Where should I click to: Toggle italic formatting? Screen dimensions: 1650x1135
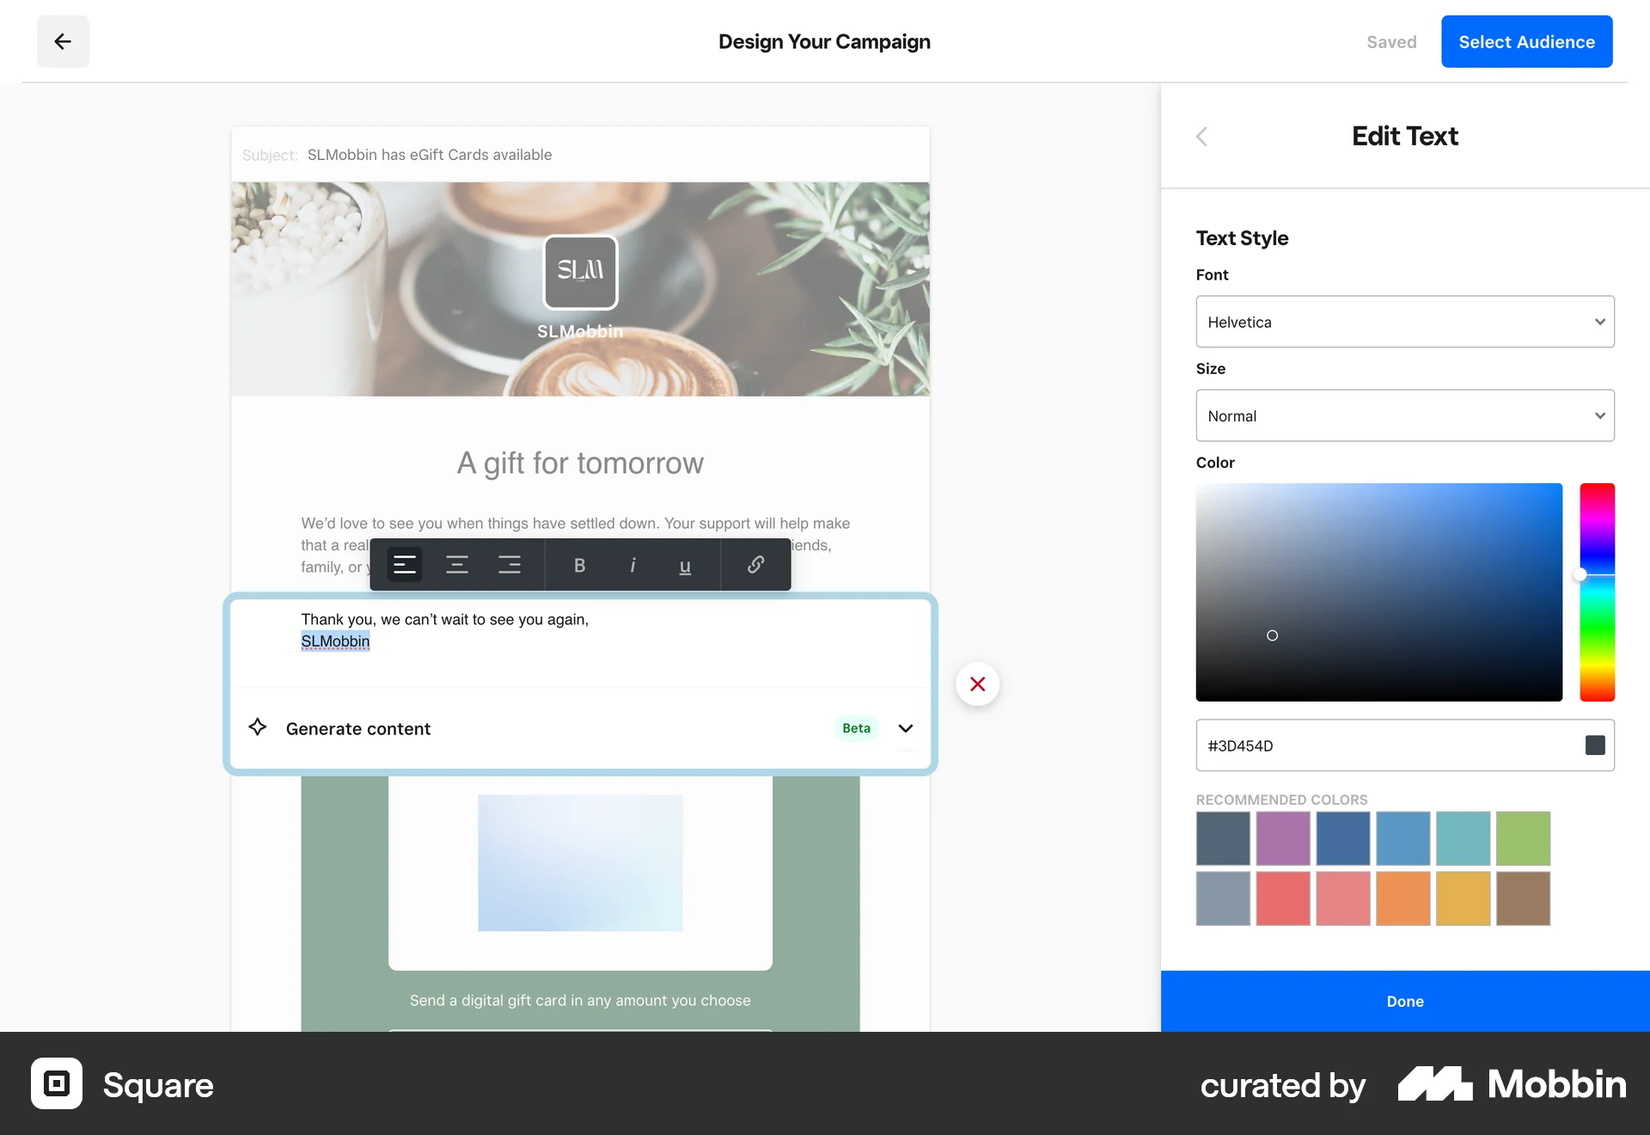pos(632,565)
